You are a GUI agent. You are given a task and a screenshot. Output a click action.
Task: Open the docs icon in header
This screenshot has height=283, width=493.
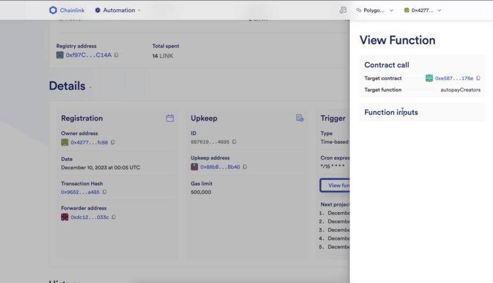[x=343, y=10]
